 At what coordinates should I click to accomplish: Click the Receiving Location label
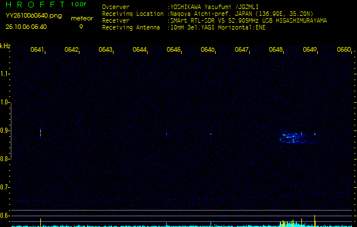(x=133, y=14)
